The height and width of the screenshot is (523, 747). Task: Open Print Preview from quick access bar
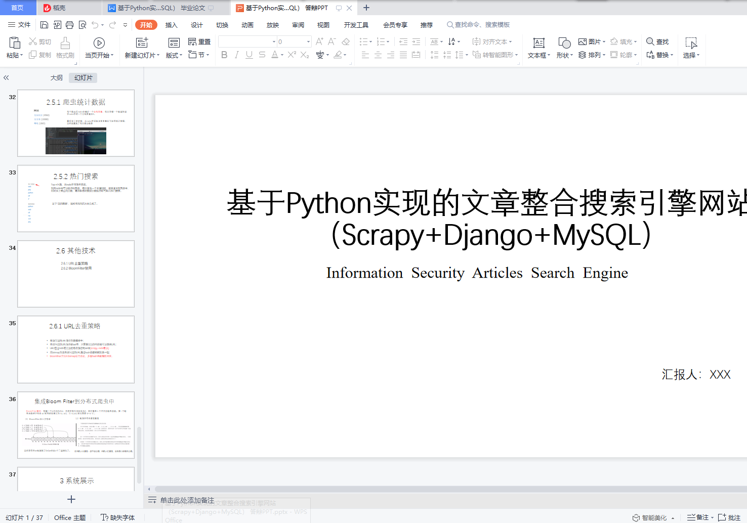point(82,25)
